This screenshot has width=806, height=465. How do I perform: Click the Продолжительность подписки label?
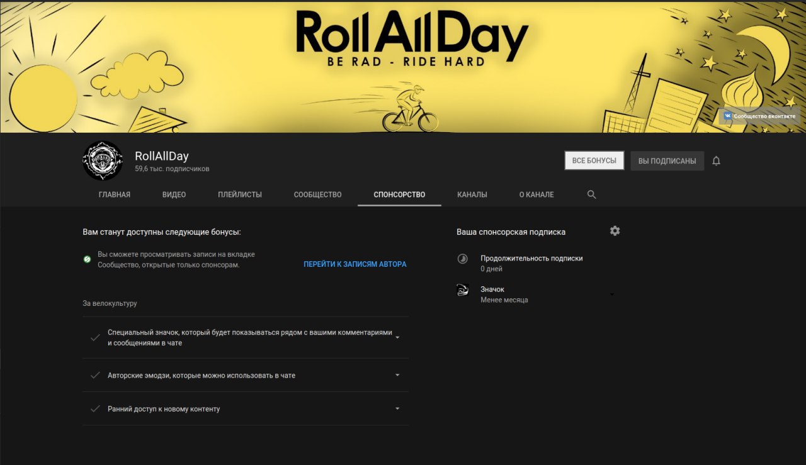531,259
